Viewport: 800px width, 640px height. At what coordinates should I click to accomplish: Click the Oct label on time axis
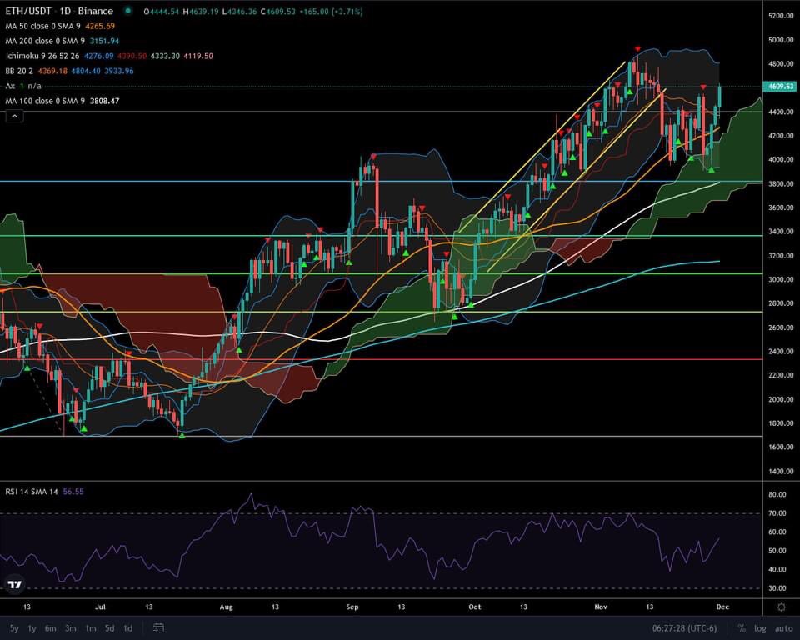click(x=474, y=607)
